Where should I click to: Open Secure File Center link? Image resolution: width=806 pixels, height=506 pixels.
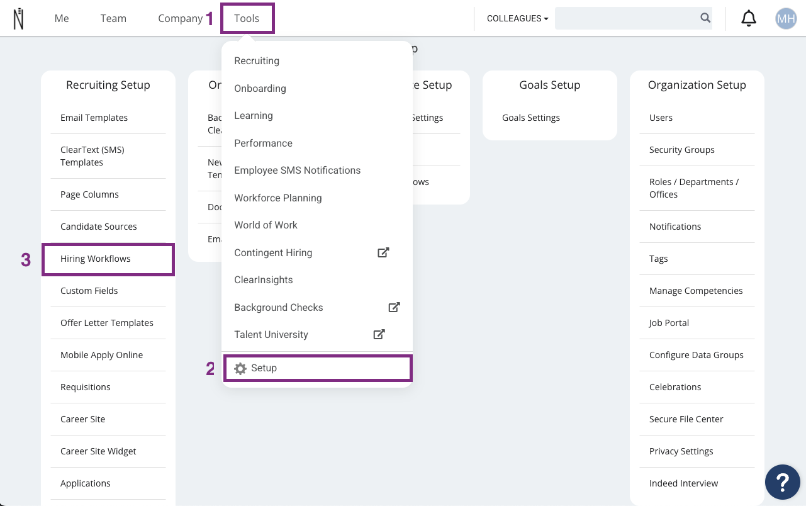686,419
